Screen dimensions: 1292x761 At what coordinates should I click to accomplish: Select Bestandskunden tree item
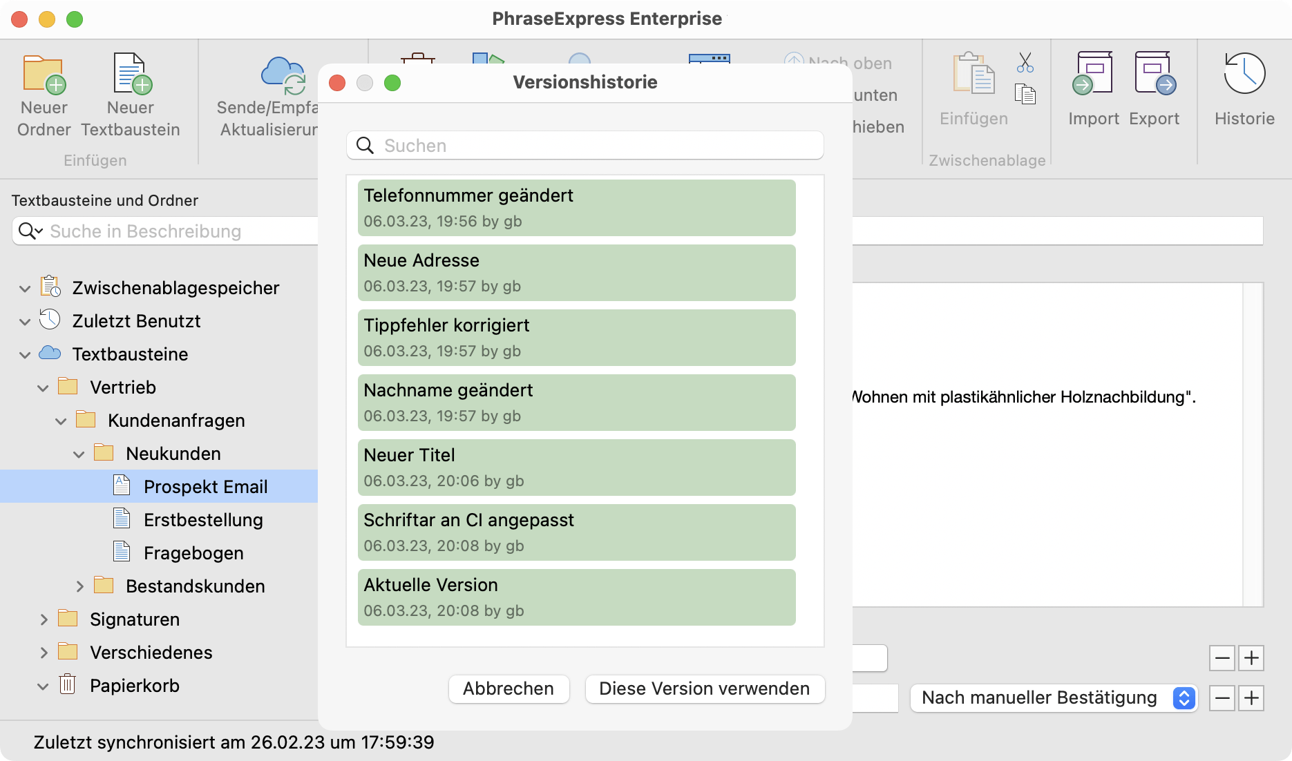159,586
